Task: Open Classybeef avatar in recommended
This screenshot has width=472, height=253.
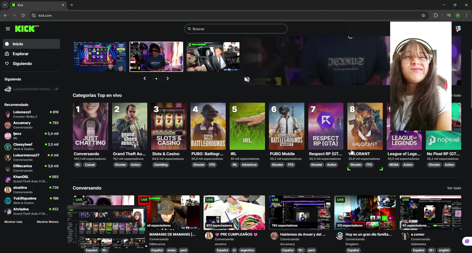Action: pos(8,147)
